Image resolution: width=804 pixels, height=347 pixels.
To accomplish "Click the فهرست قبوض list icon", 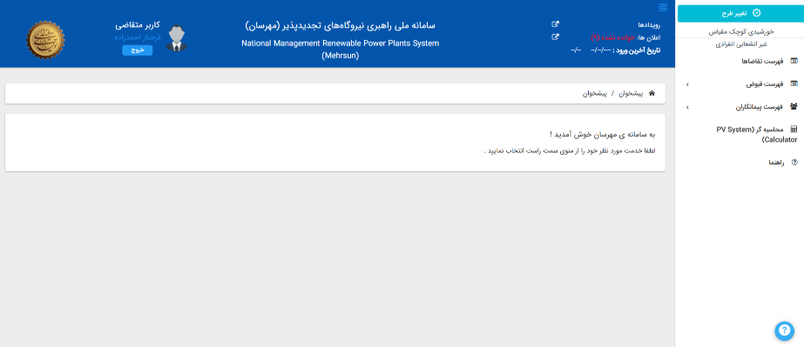I will pyautogui.click(x=794, y=83).
